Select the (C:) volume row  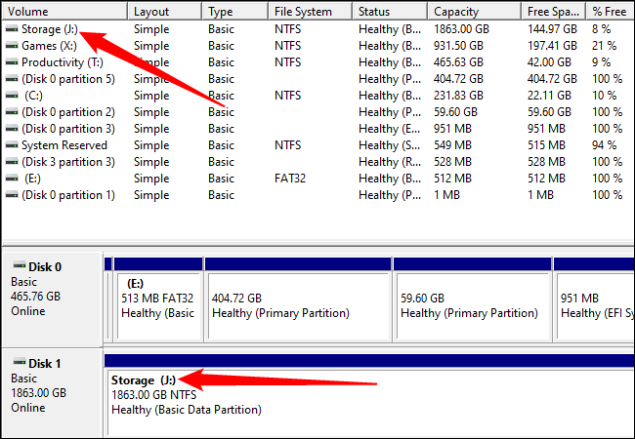coord(317,96)
